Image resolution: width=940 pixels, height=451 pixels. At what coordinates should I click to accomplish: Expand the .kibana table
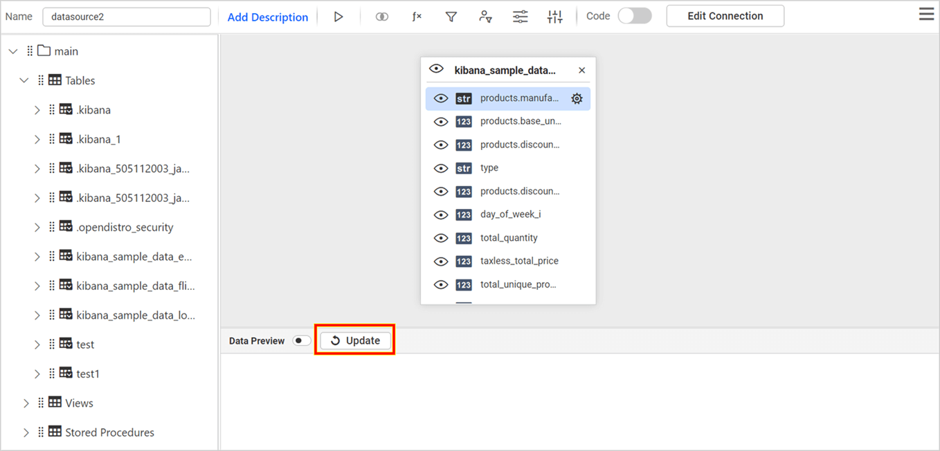pos(37,110)
